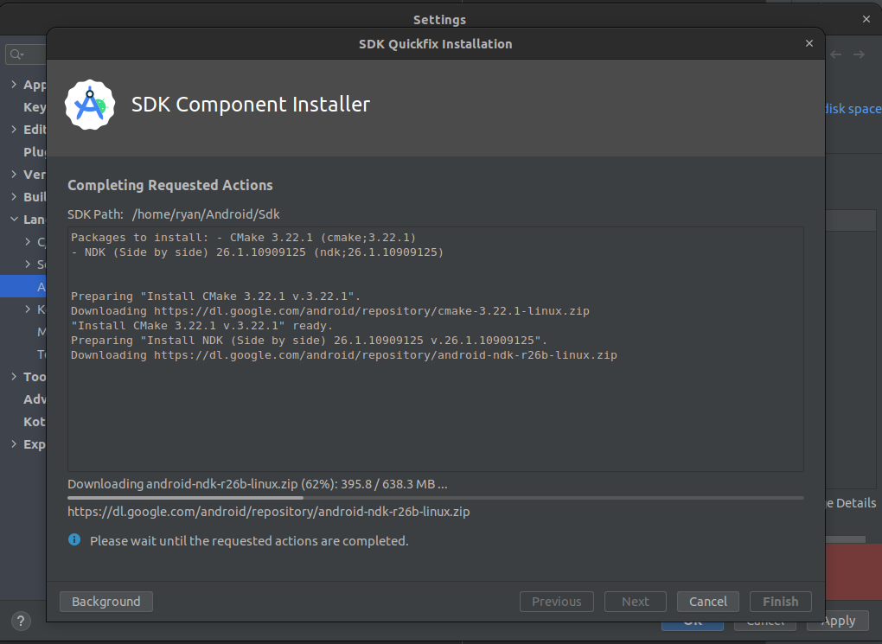Click the disabled Next button
Screen dimensions: 882x644
pyautogui.click(x=635, y=602)
